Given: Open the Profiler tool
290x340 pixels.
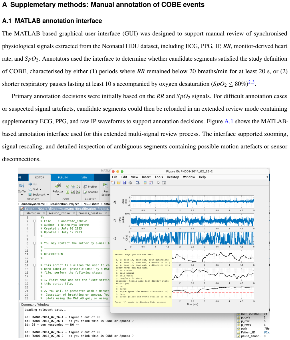Looking at the screenshot, I should click(x=90, y=186).
